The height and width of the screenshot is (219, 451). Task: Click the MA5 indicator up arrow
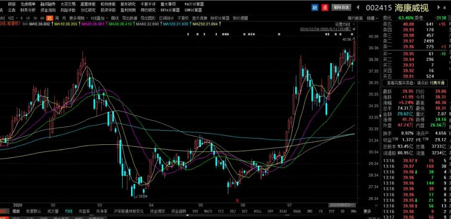pos(52,24)
